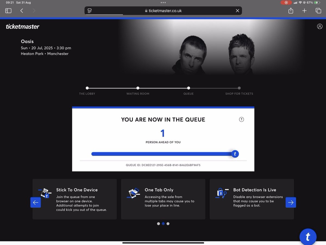326x245 pixels.
Task: Go back to the previous page
Action: (x=22, y=11)
